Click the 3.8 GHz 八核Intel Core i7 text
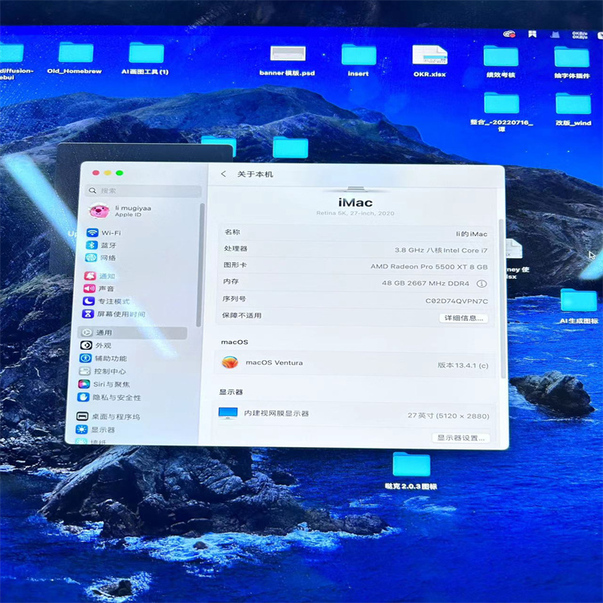This screenshot has height=603, width=603. coord(441,250)
